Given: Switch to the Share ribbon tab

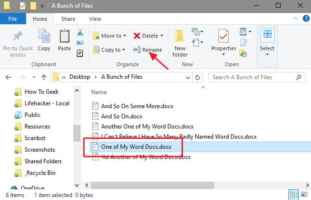Looking at the screenshot, I should (x=68, y=19).
